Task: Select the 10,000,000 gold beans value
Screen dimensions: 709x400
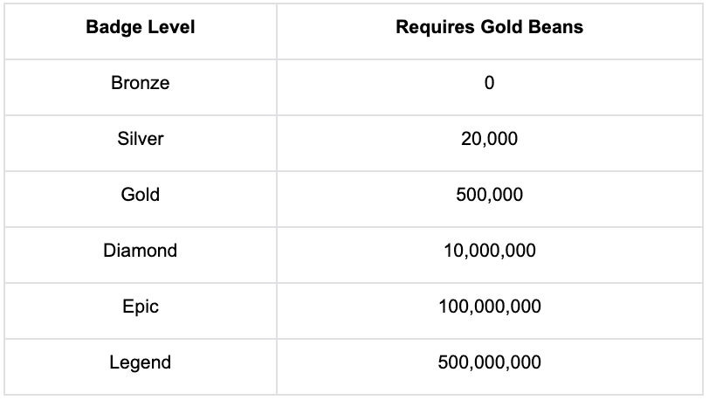Action: click(489, 251)
